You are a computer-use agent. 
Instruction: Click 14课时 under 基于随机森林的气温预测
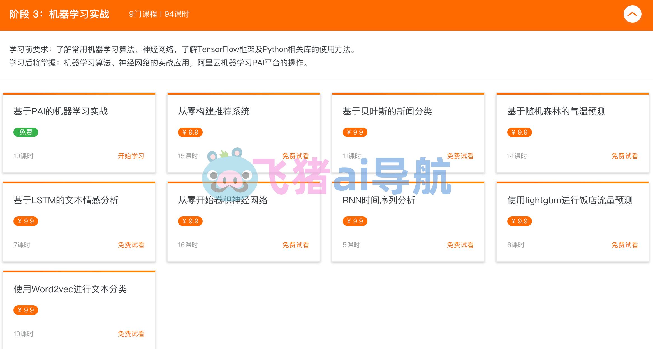pyautogui.click(x=517, y=156)
